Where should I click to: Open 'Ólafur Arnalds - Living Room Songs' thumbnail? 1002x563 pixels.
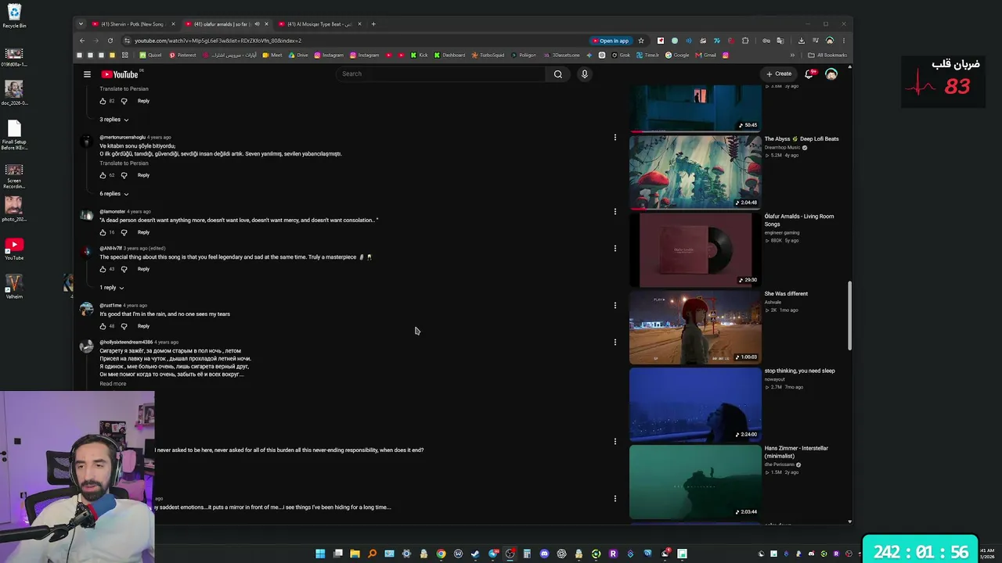tap(695, 249)
